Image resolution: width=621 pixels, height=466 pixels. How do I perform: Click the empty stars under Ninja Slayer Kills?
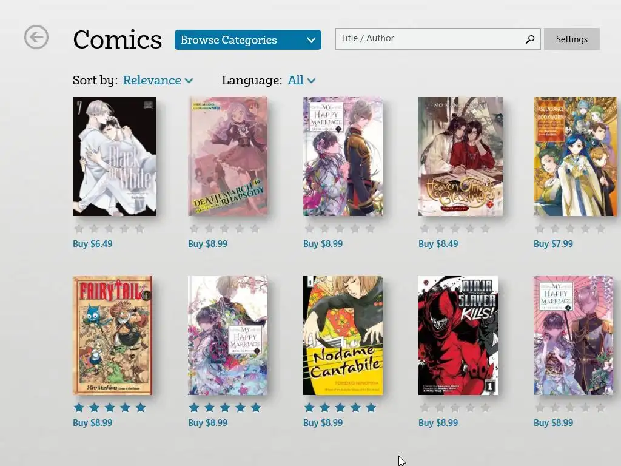coord(455,407)
